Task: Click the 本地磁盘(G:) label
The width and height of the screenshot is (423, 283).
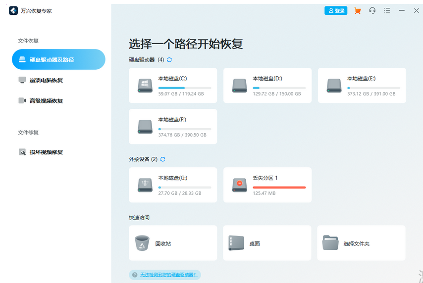Action: tap(173, 178)
